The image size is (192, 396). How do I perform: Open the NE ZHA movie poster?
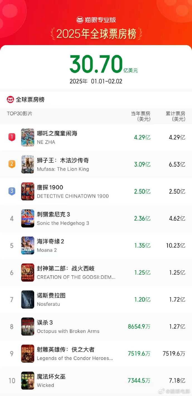tap(28, 137)
